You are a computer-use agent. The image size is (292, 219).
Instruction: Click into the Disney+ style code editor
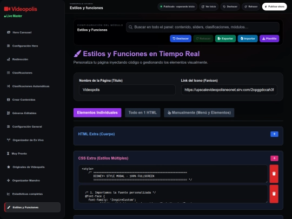173,174
